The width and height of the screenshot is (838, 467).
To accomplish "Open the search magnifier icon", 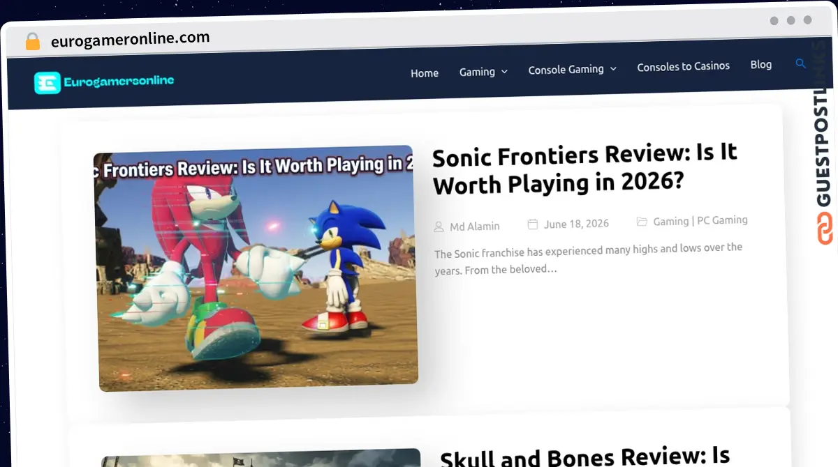I will pos(801,63).
